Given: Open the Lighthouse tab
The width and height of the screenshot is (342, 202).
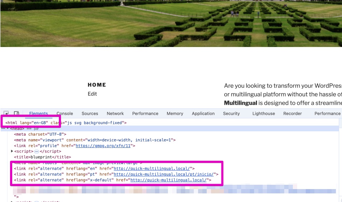Looking at the screenshot, I should pos(264,113).
